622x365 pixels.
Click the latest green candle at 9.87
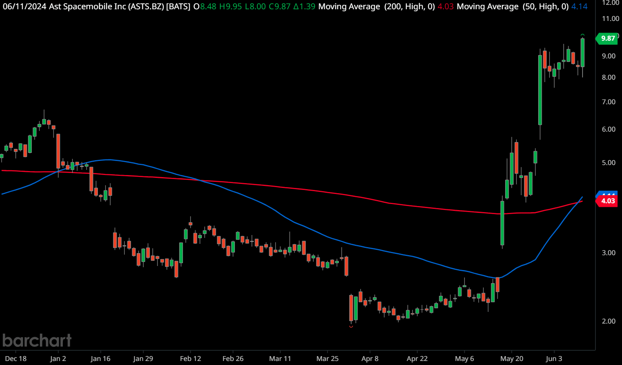click(583, 53)
